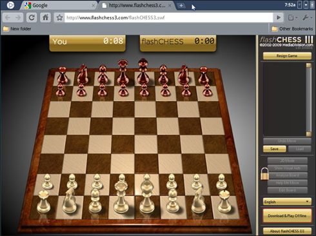316x236 pixels.
Task: Click the move list scrollbar track
Action: click(309, 100)
